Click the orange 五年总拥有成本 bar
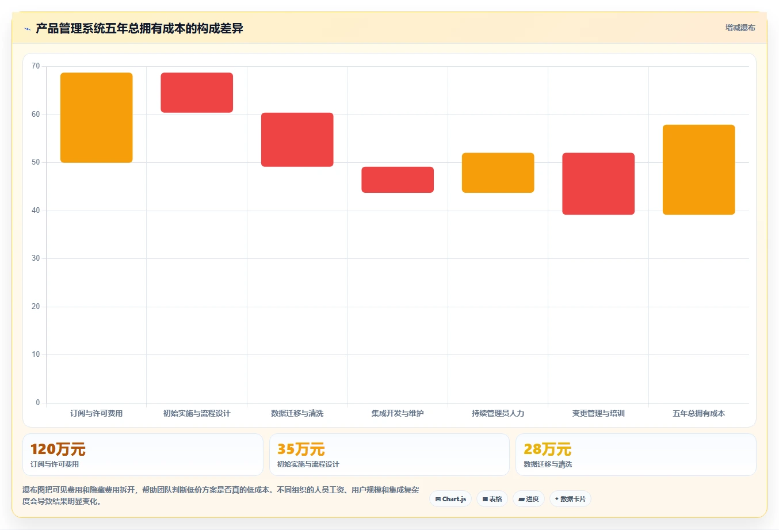 pos(699,170)
